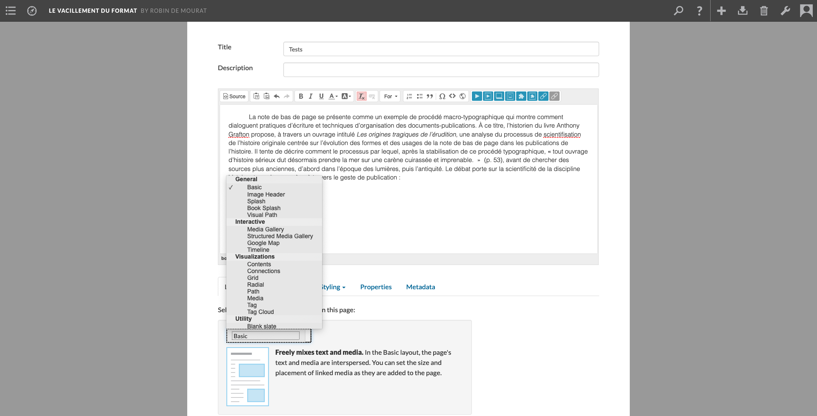Expand the Styling tab dropdown

(x=333, y=287)
